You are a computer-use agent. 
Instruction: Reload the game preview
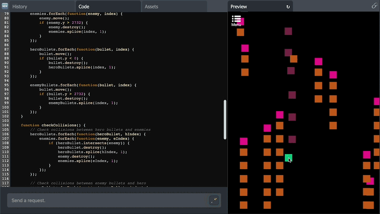tap(288, 7)
